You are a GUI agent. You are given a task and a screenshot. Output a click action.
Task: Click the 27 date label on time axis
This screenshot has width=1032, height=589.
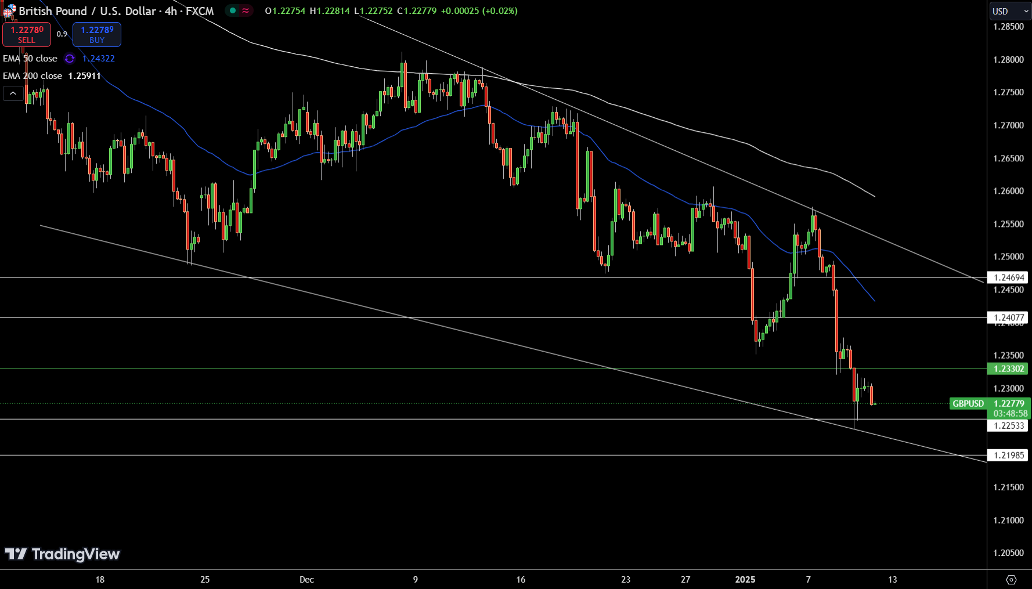[x=685, y=579]
